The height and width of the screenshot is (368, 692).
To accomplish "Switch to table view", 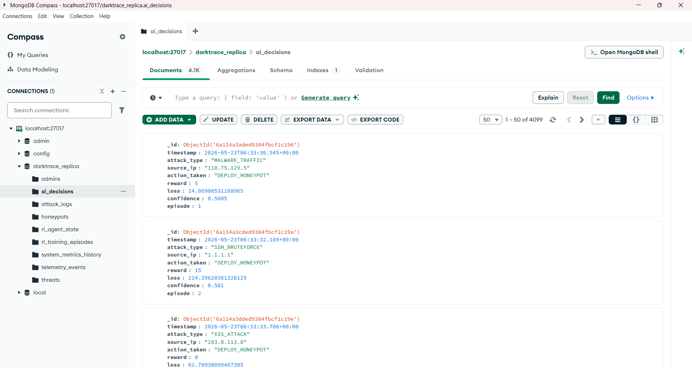I will point(654,120).
